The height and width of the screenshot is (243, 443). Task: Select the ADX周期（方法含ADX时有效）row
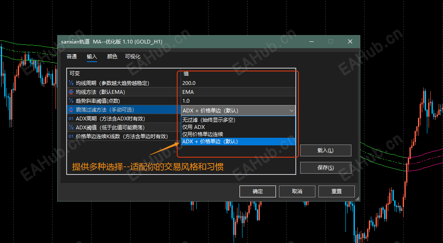(124, 119)
